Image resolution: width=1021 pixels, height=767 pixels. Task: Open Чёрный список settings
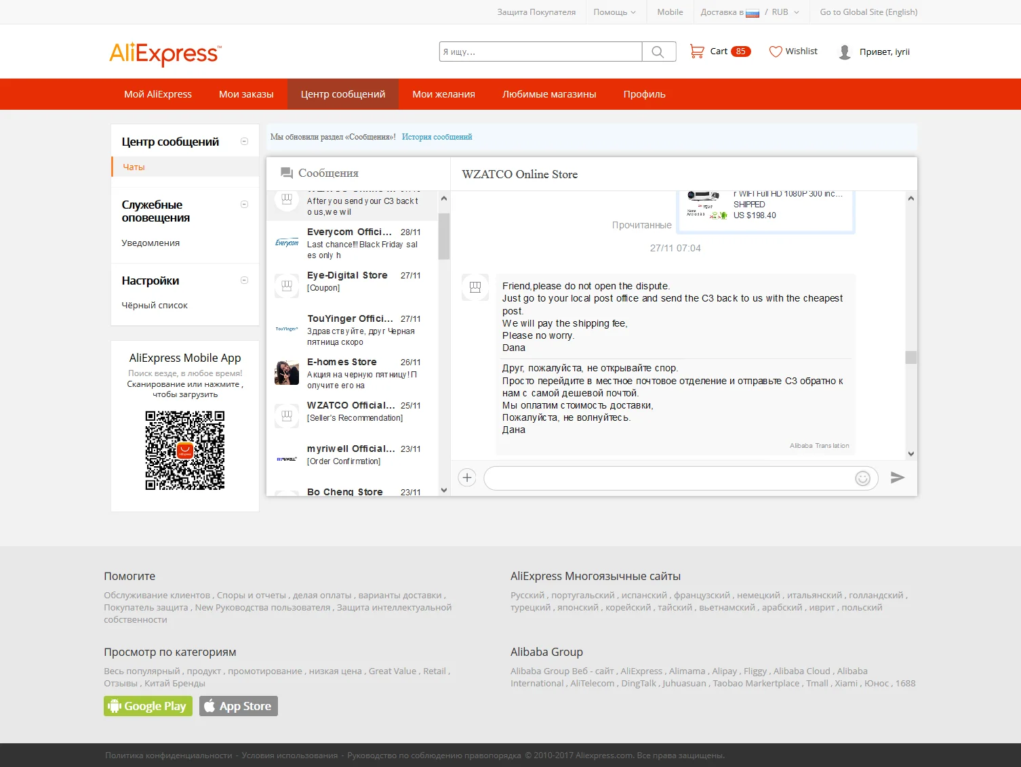click(x=155, y=305)
